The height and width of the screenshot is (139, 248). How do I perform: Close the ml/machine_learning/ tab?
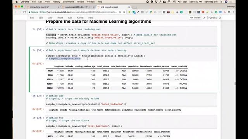59,7
